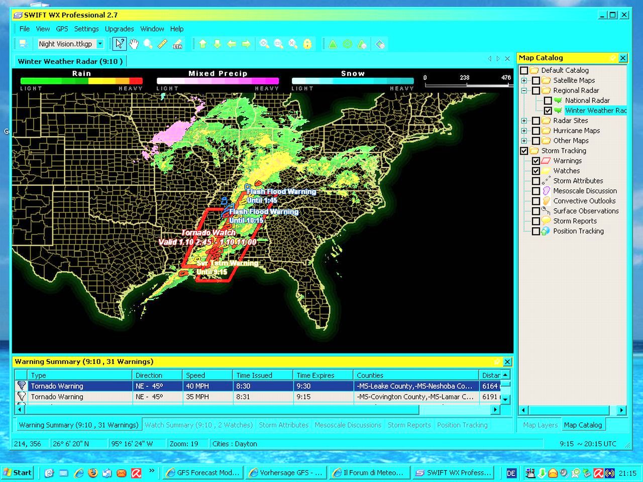Enable the Storm Attributes checkbox

point(536,181)
